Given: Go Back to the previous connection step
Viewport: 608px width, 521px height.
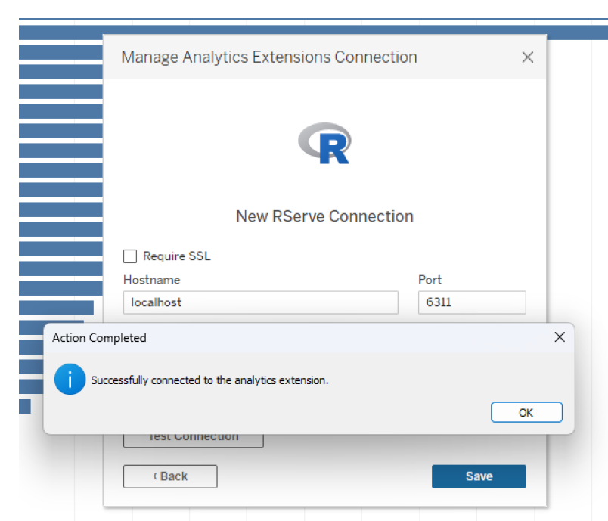Looking at the screenshot, I should (x=170, y=476).
